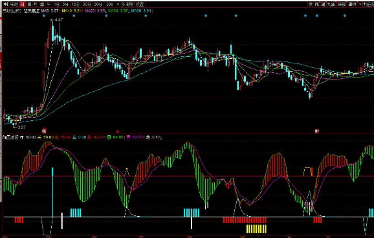Click the first blue diamond event marker
This screenshot has width=374, height=238.
point(43,16)
